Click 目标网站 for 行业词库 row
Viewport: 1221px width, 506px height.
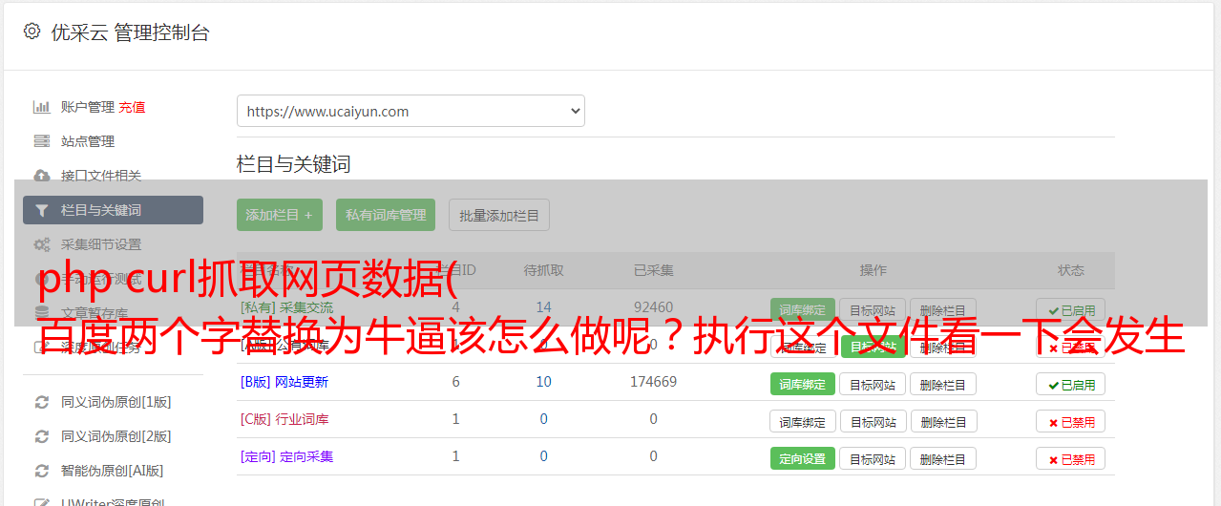click(873, 421)
